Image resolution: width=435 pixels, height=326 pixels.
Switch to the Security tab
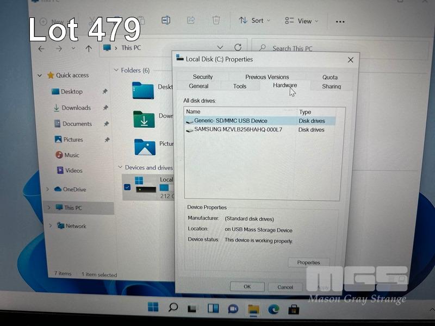pyautogui.click(x=203, y=77)
